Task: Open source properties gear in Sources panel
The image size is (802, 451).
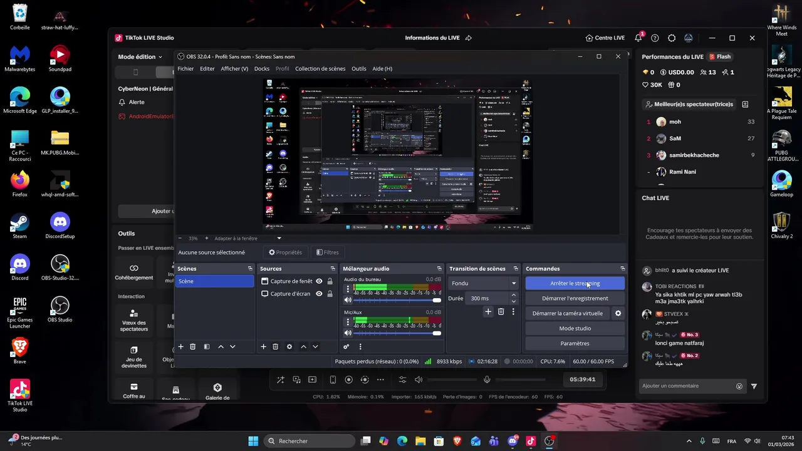Action: click(x=289, y=346)
